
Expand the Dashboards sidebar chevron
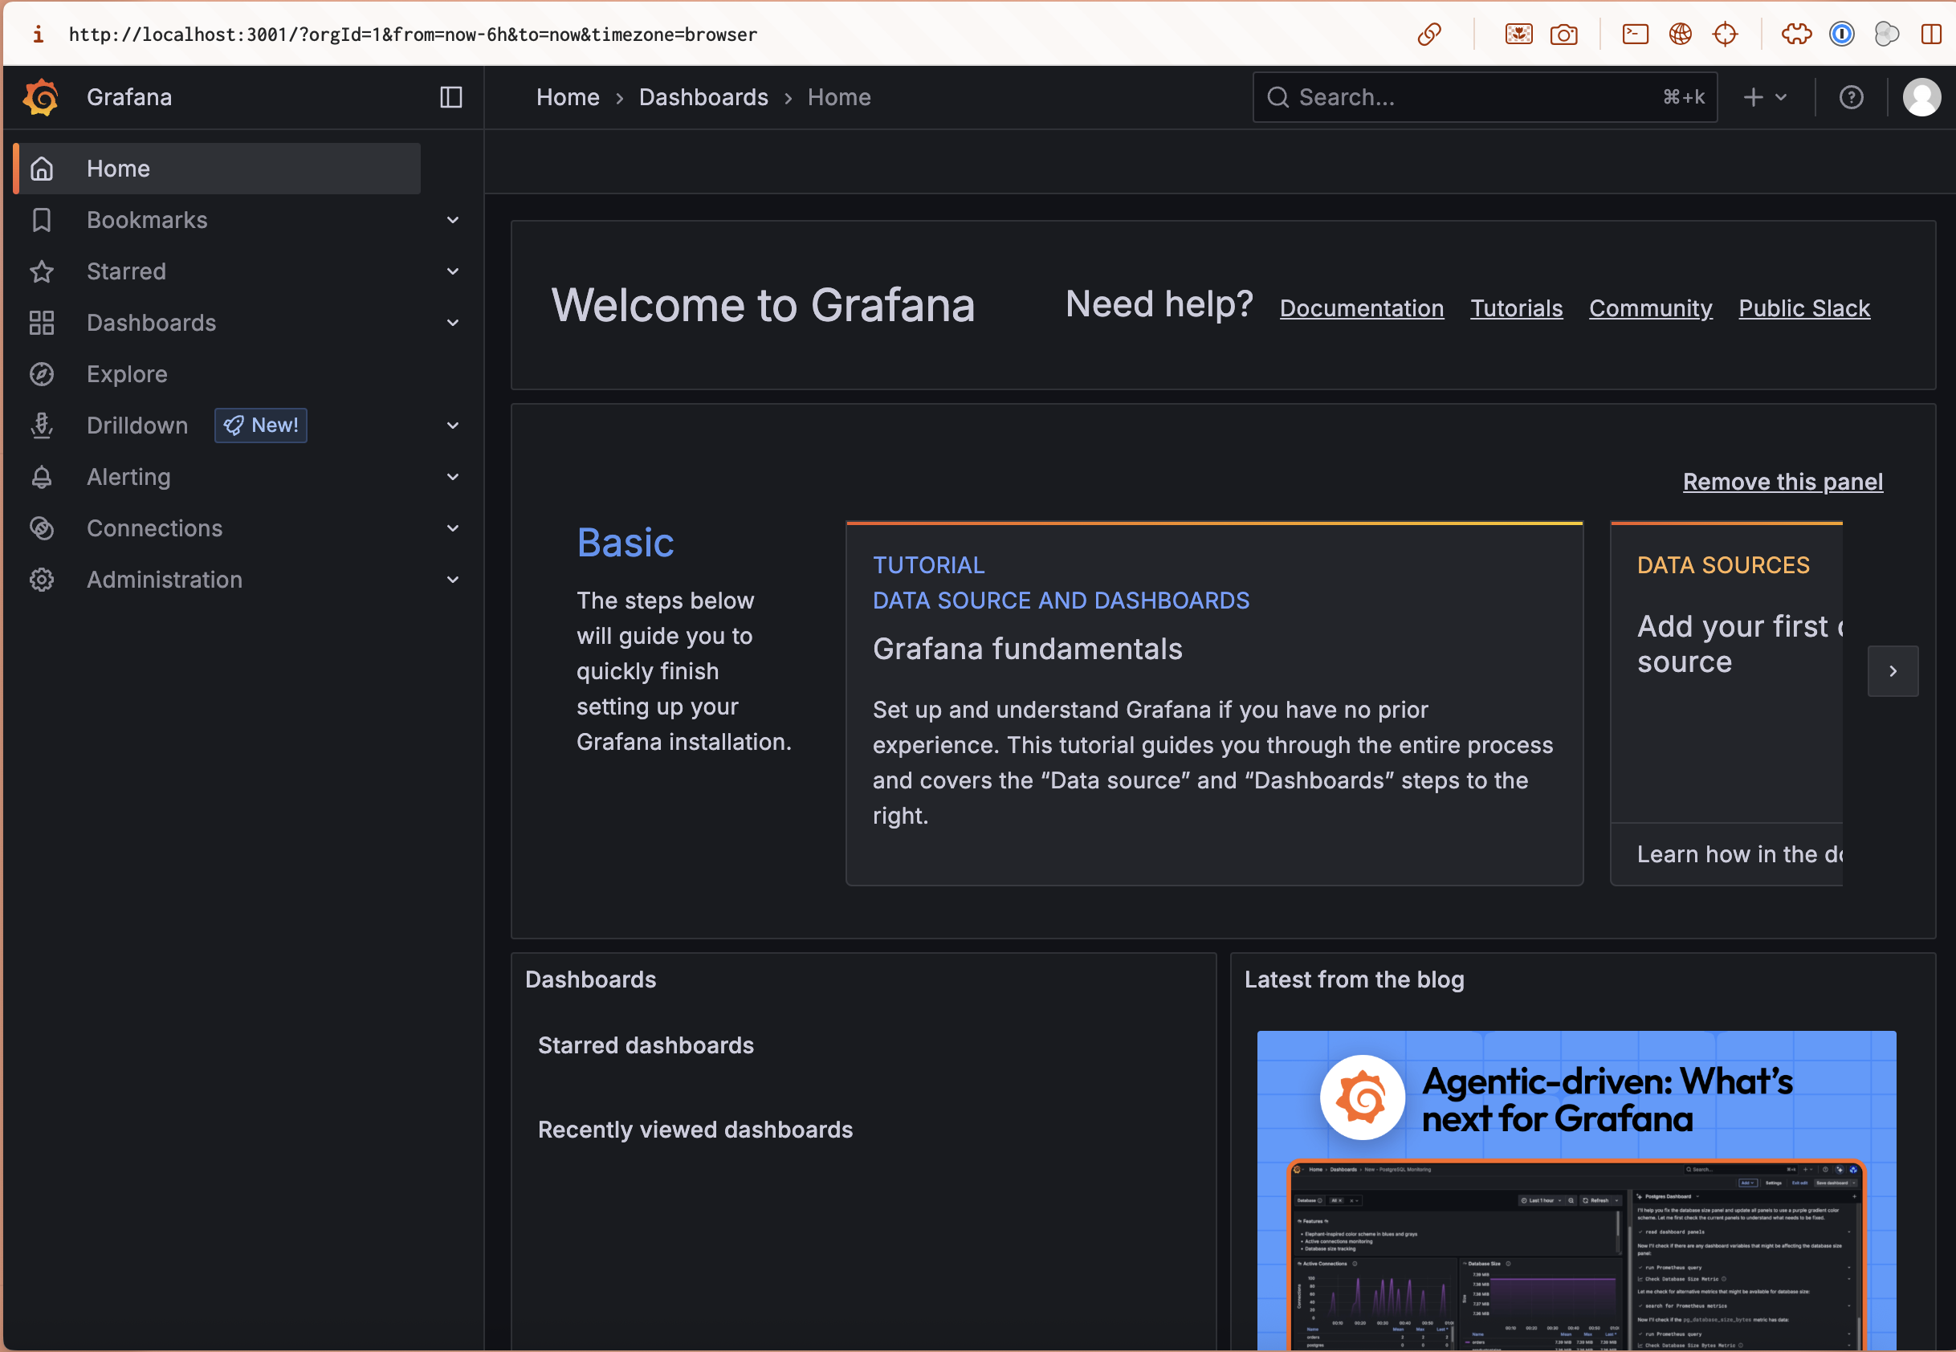pos(452,323)
